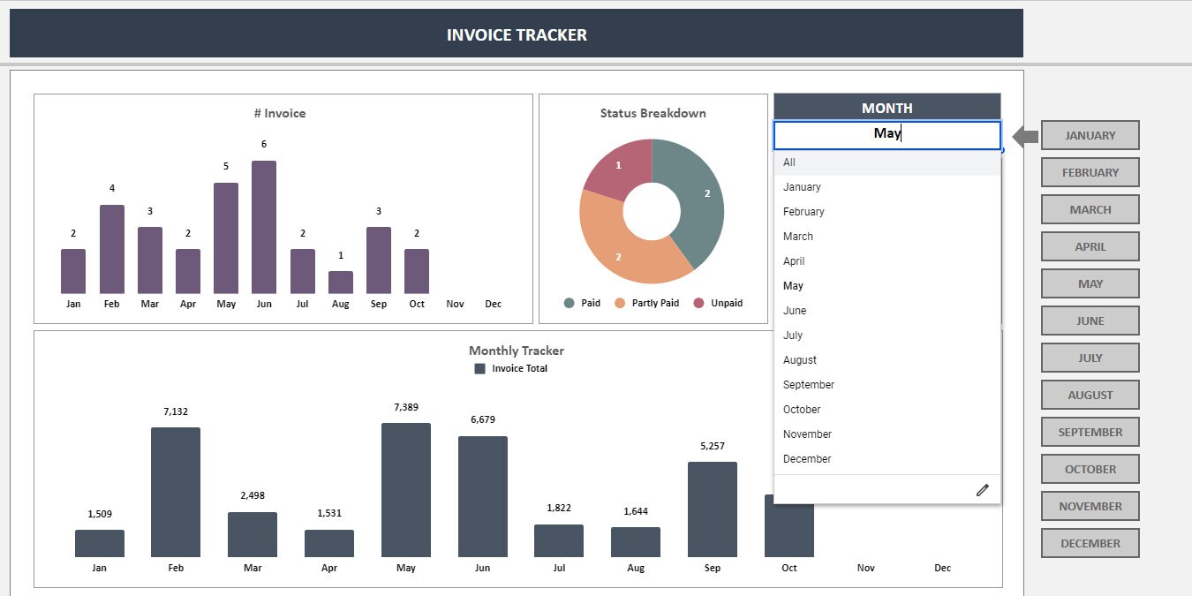The width and height of the screenshot is (1192, 596).
Task: Click the JANUARY side button
Action: (1090, 135)
